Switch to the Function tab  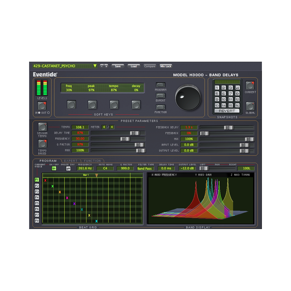click(92, 161)
